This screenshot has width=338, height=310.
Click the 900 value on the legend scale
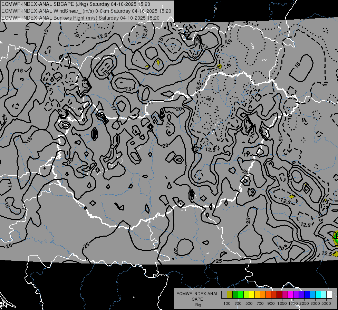coord(271,303)
